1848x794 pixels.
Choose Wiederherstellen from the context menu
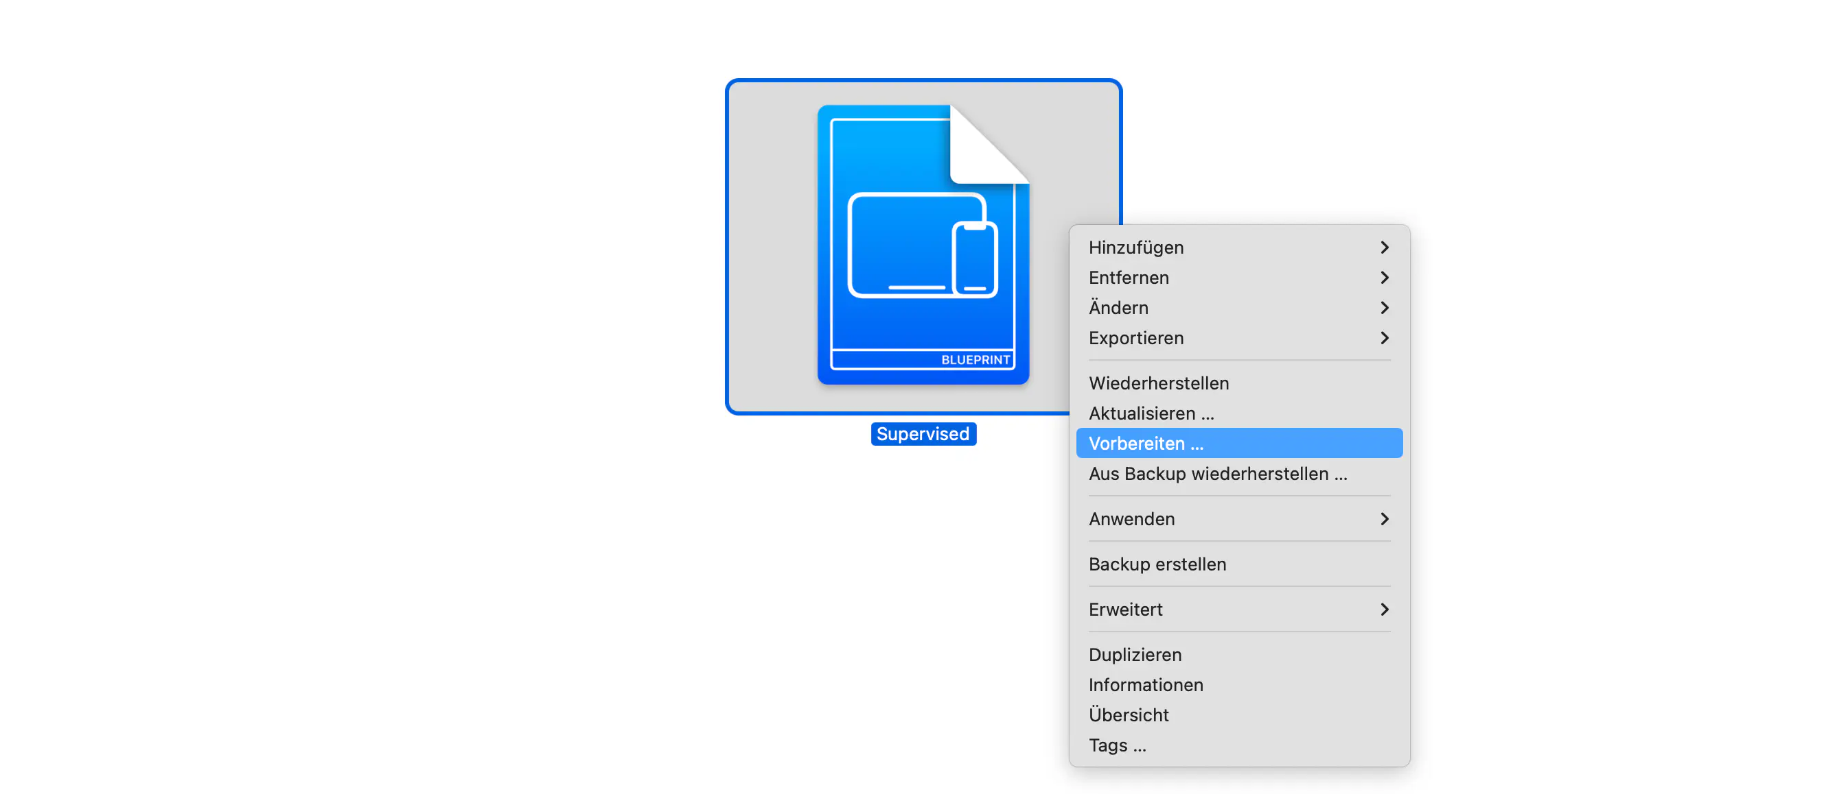pyautogui.click(x=1159, y=383)
